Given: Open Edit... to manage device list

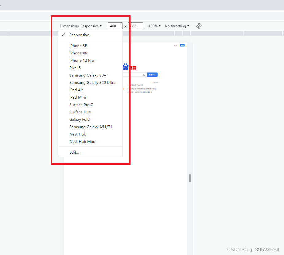Looking at the screenshot, I should tap(90, 152).
